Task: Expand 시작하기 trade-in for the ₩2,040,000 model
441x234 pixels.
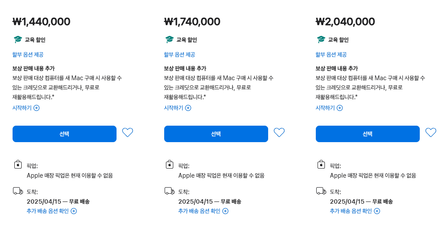Action: (329, 108)
